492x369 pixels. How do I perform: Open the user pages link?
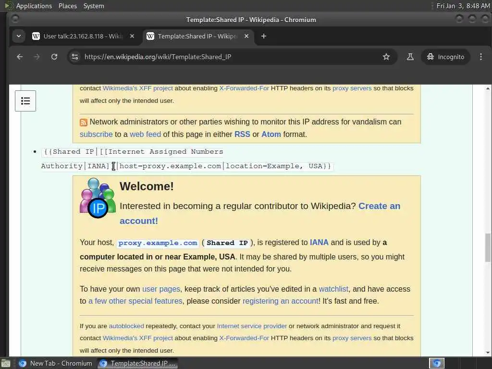click(x=161, y=289)
